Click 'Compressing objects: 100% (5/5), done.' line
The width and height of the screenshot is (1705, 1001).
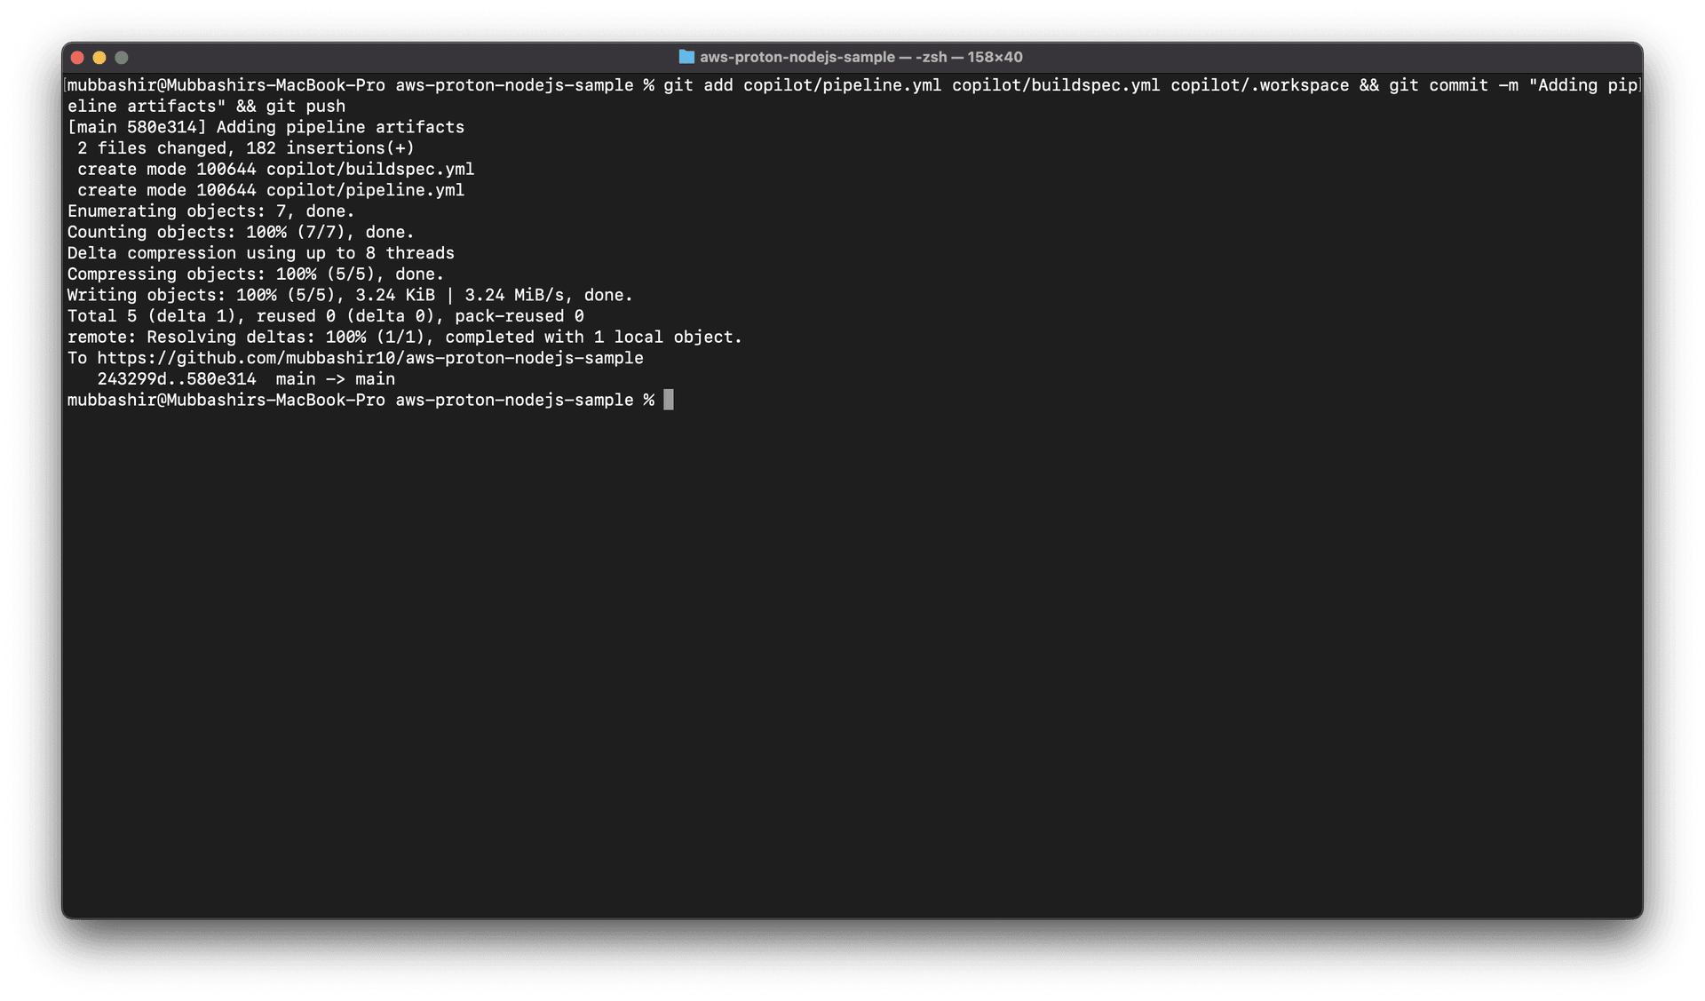coord(256,274)
